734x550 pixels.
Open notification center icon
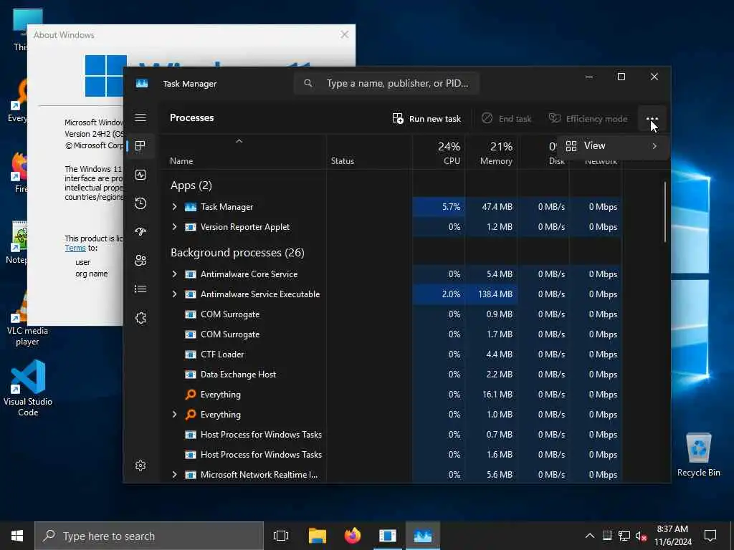[x=710, y=536]
